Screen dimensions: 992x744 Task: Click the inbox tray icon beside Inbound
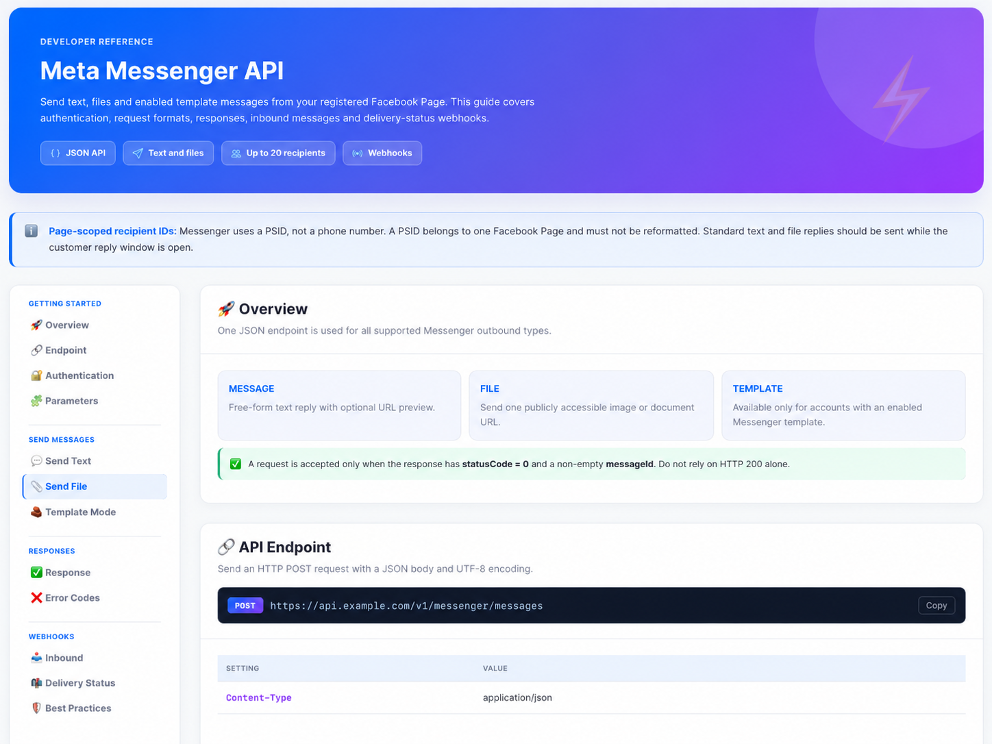[x=36, y=658]
